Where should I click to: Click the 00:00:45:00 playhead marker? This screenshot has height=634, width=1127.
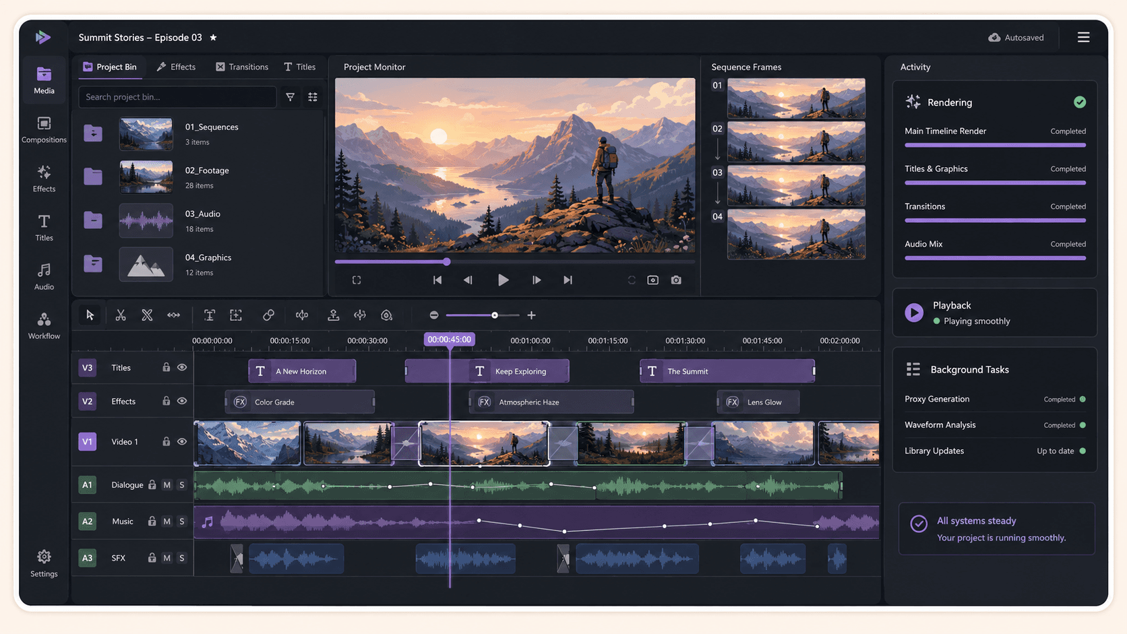[x=450, y=340]
